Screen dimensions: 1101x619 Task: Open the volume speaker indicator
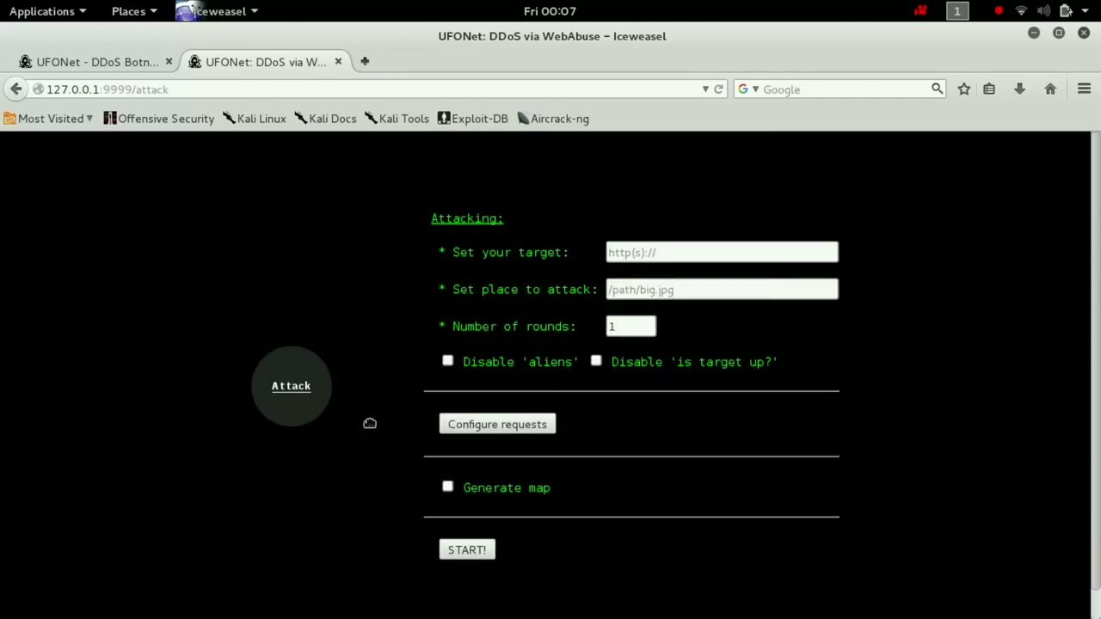coord(1043,11)
